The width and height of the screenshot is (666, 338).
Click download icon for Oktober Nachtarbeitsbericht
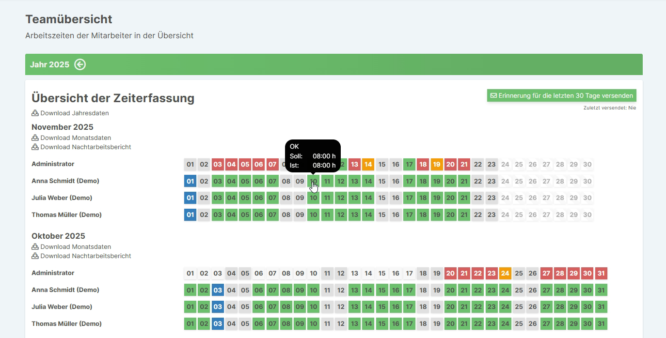[x=35, y=256]
